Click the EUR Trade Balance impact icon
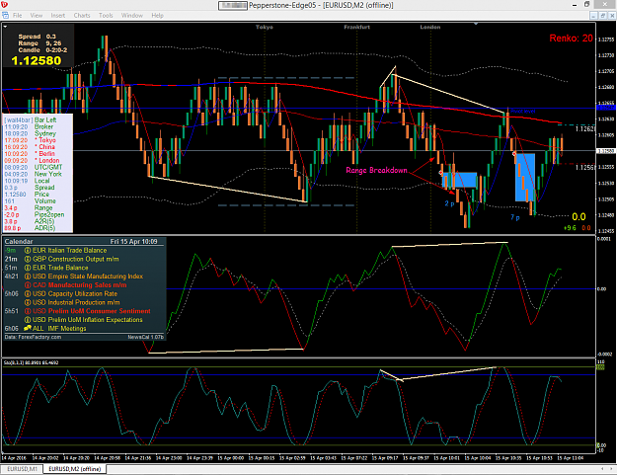Viewport: 617px width, 475px height. point(28,268)
